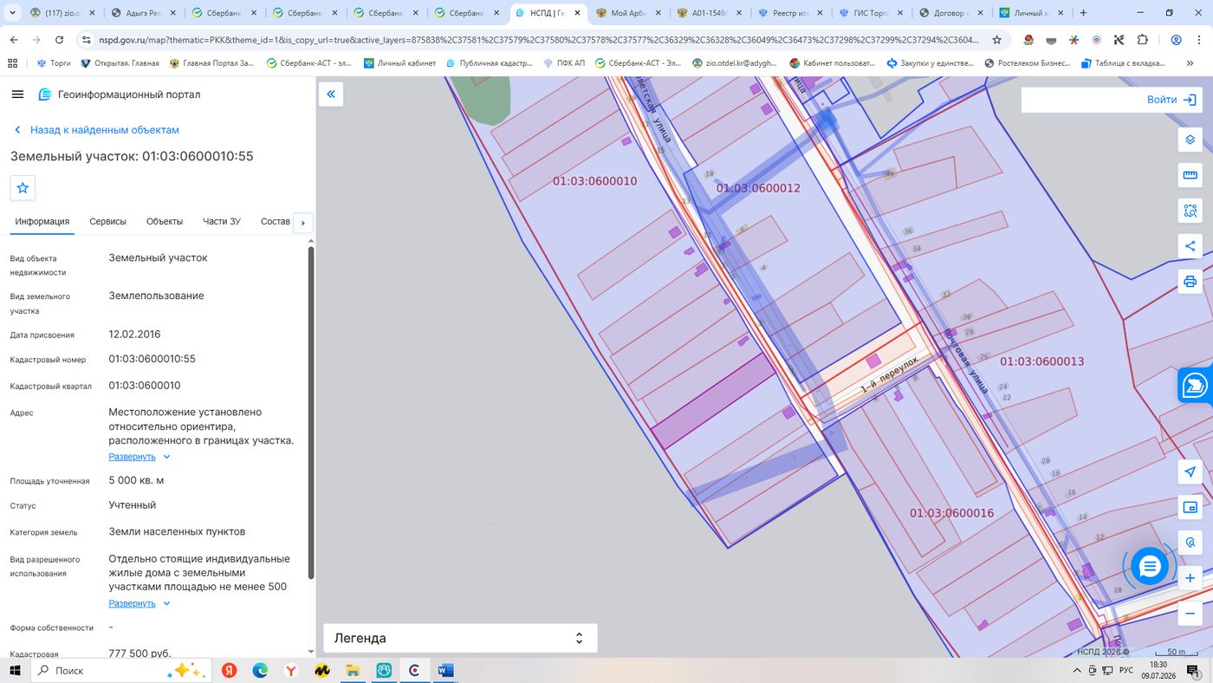Click the highlighted magenta parcel on the map
Screen dimensions: 1213x683
[x=712, y=400]
